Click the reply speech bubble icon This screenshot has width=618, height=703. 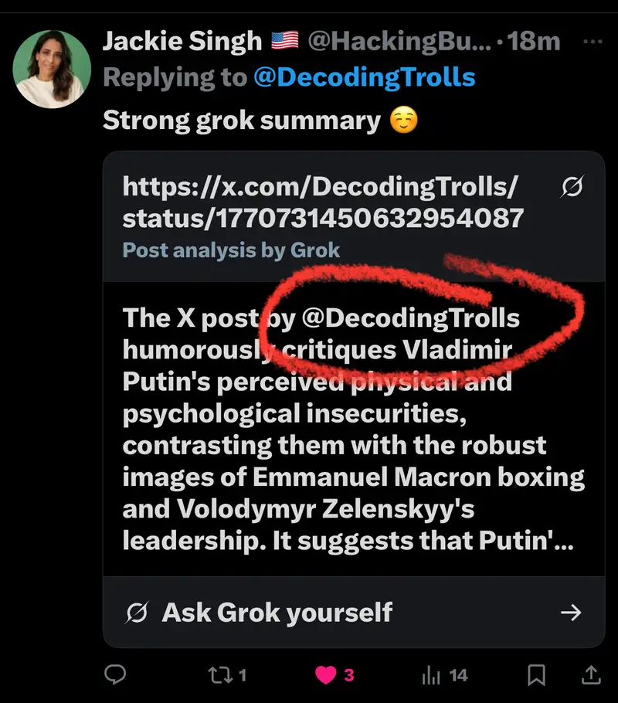tap(115, 674)
